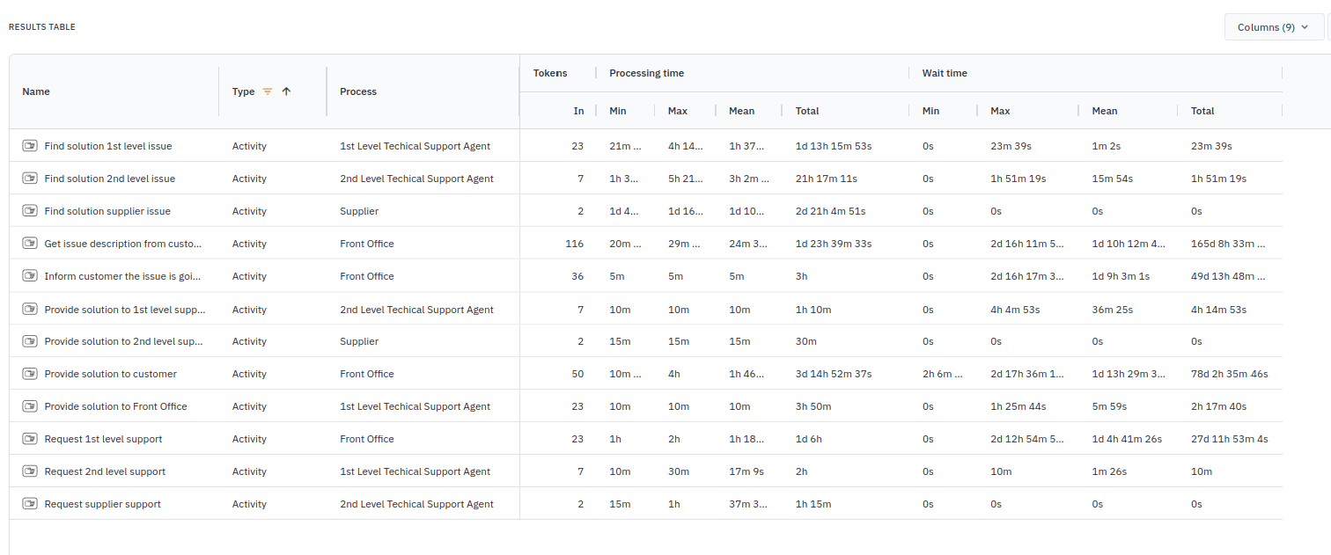
Task: Open the Columns (9) dropdown
Action: (1273, 26)
